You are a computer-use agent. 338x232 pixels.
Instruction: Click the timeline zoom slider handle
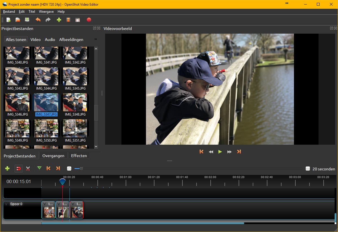coord(81,169)
